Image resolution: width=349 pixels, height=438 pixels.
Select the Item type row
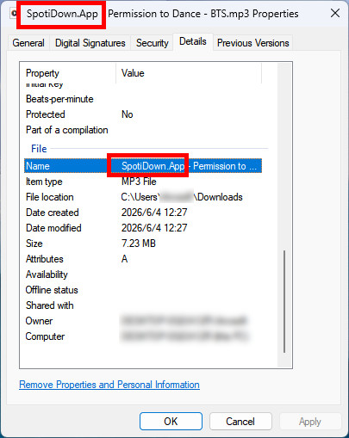[x=143, y=182]
